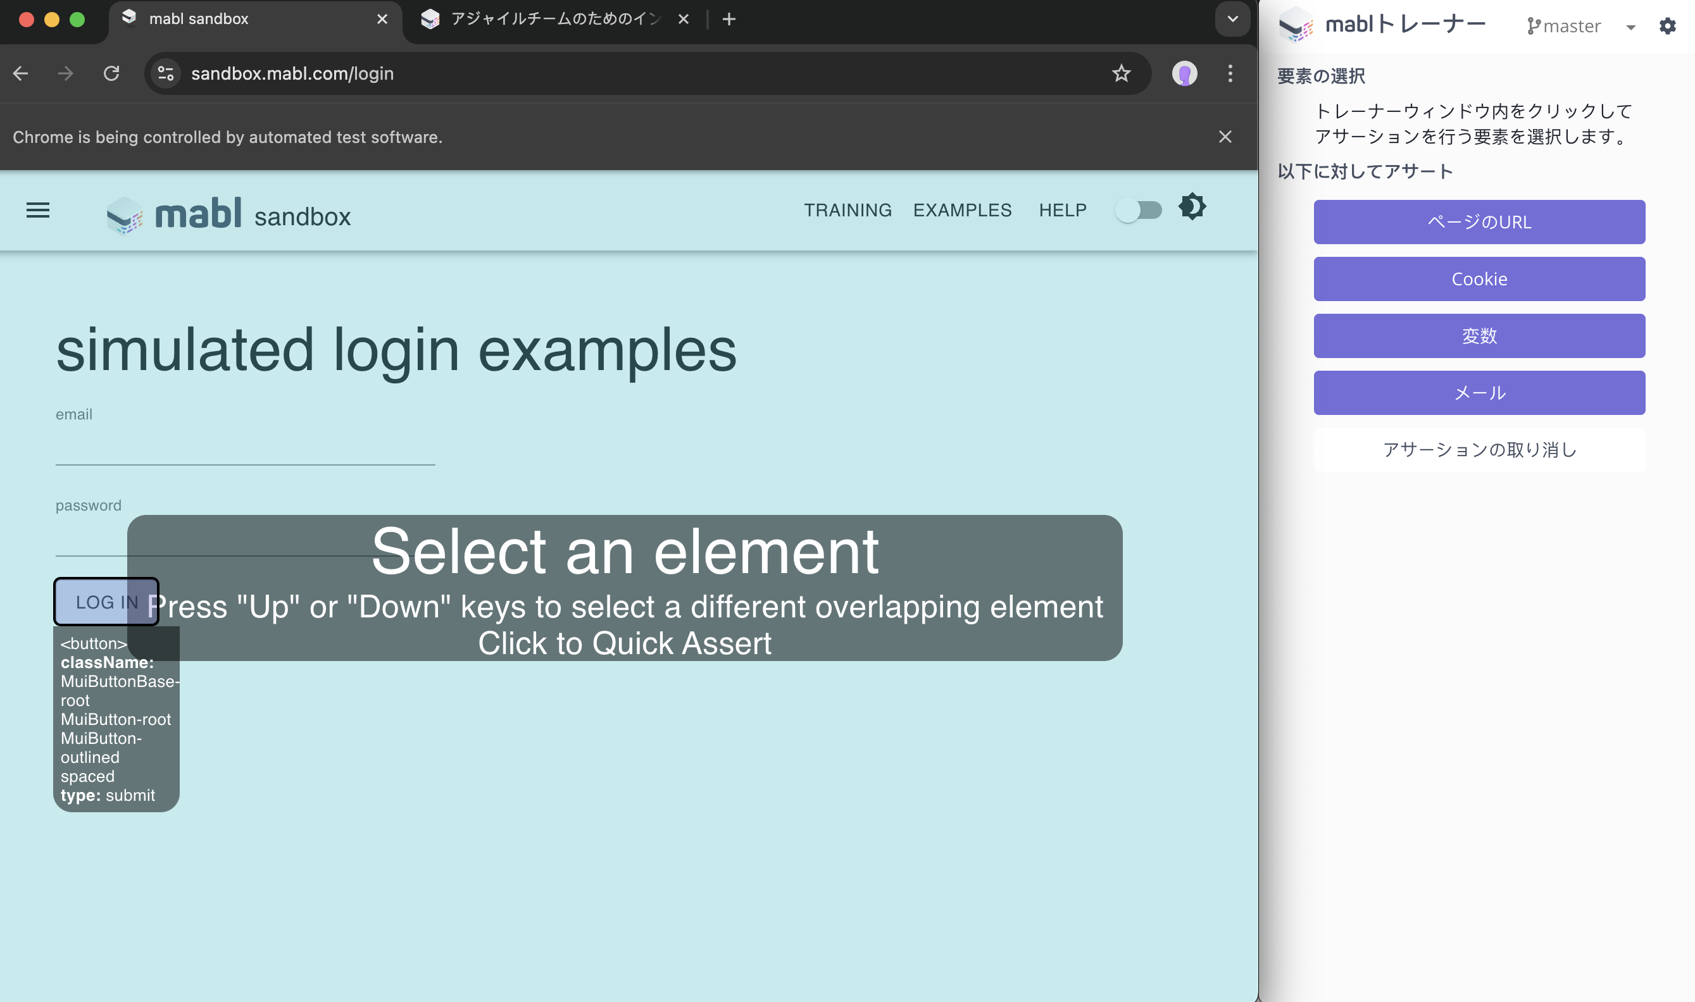Toggle the dark mode switch
Viewport: 1695px width, 1002px height.
point(1139,210)
